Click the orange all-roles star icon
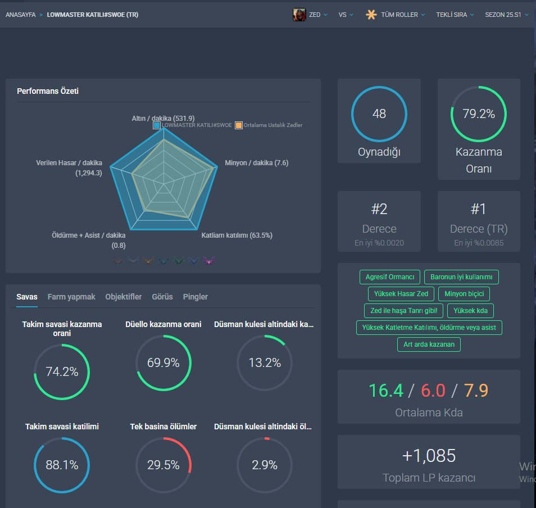536x508 pixels. click(371, 15)
